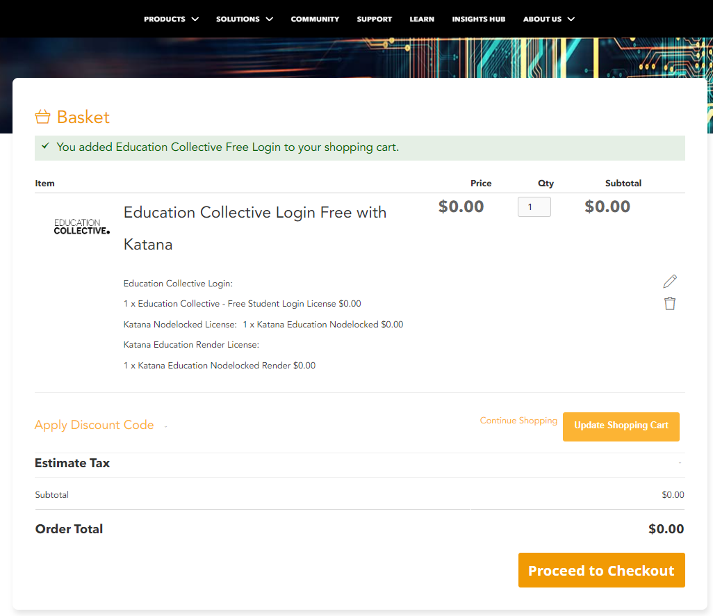This screenshot has width=713, height=616.
Task: Open the Products dropdown menu
Action: pyautogui.click(x=171, y=19)
